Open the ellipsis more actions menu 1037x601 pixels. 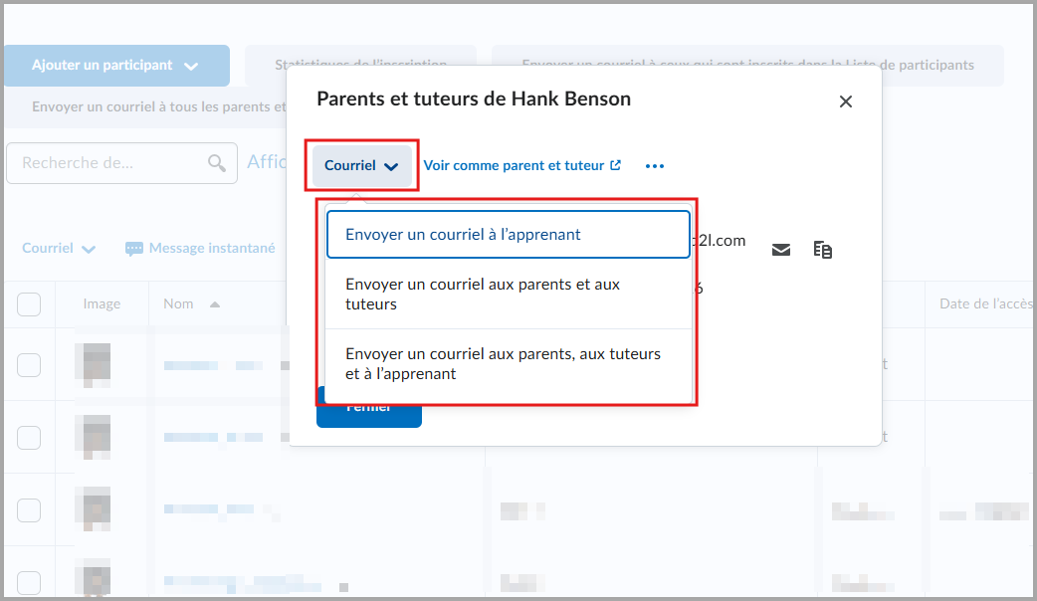pos(654,165)
